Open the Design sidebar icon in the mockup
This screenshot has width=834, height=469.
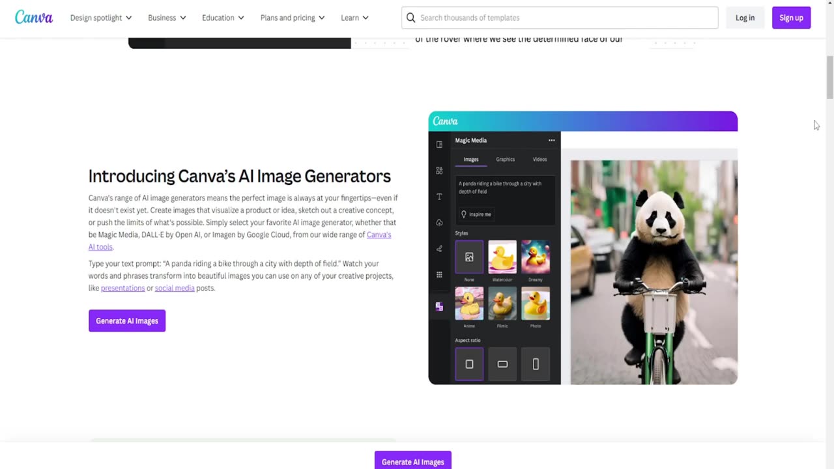[x=439, y=145]
